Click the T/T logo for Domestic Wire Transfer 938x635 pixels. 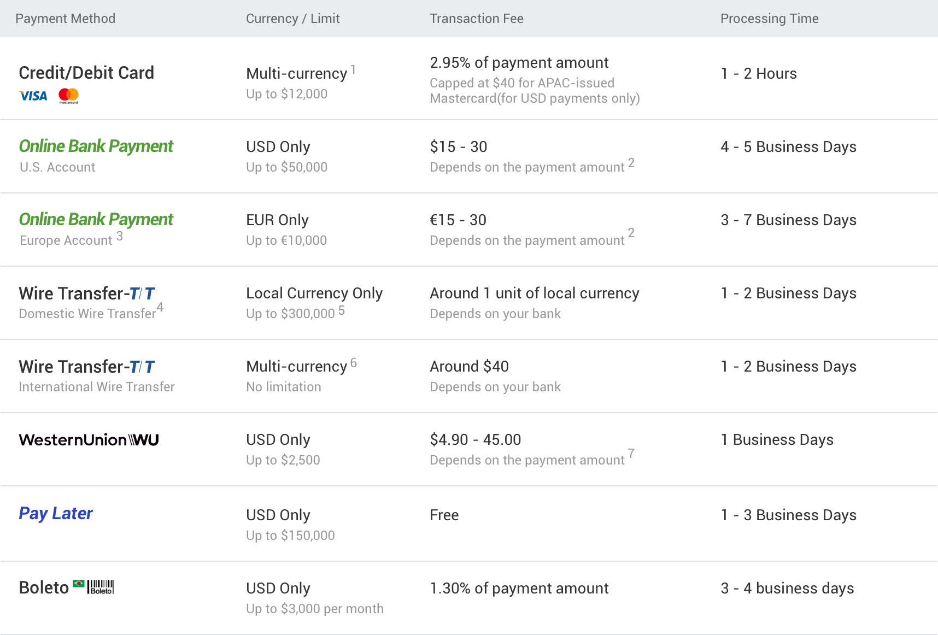(142, 293)
